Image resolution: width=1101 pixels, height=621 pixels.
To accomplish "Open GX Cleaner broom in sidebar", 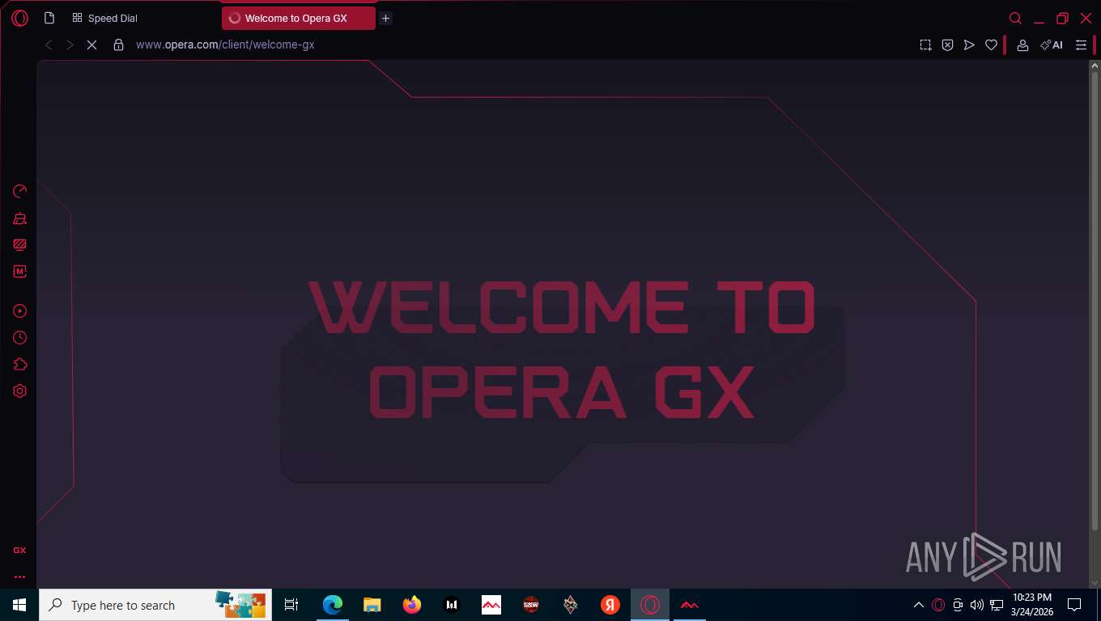I will click(x=20, y=218).
